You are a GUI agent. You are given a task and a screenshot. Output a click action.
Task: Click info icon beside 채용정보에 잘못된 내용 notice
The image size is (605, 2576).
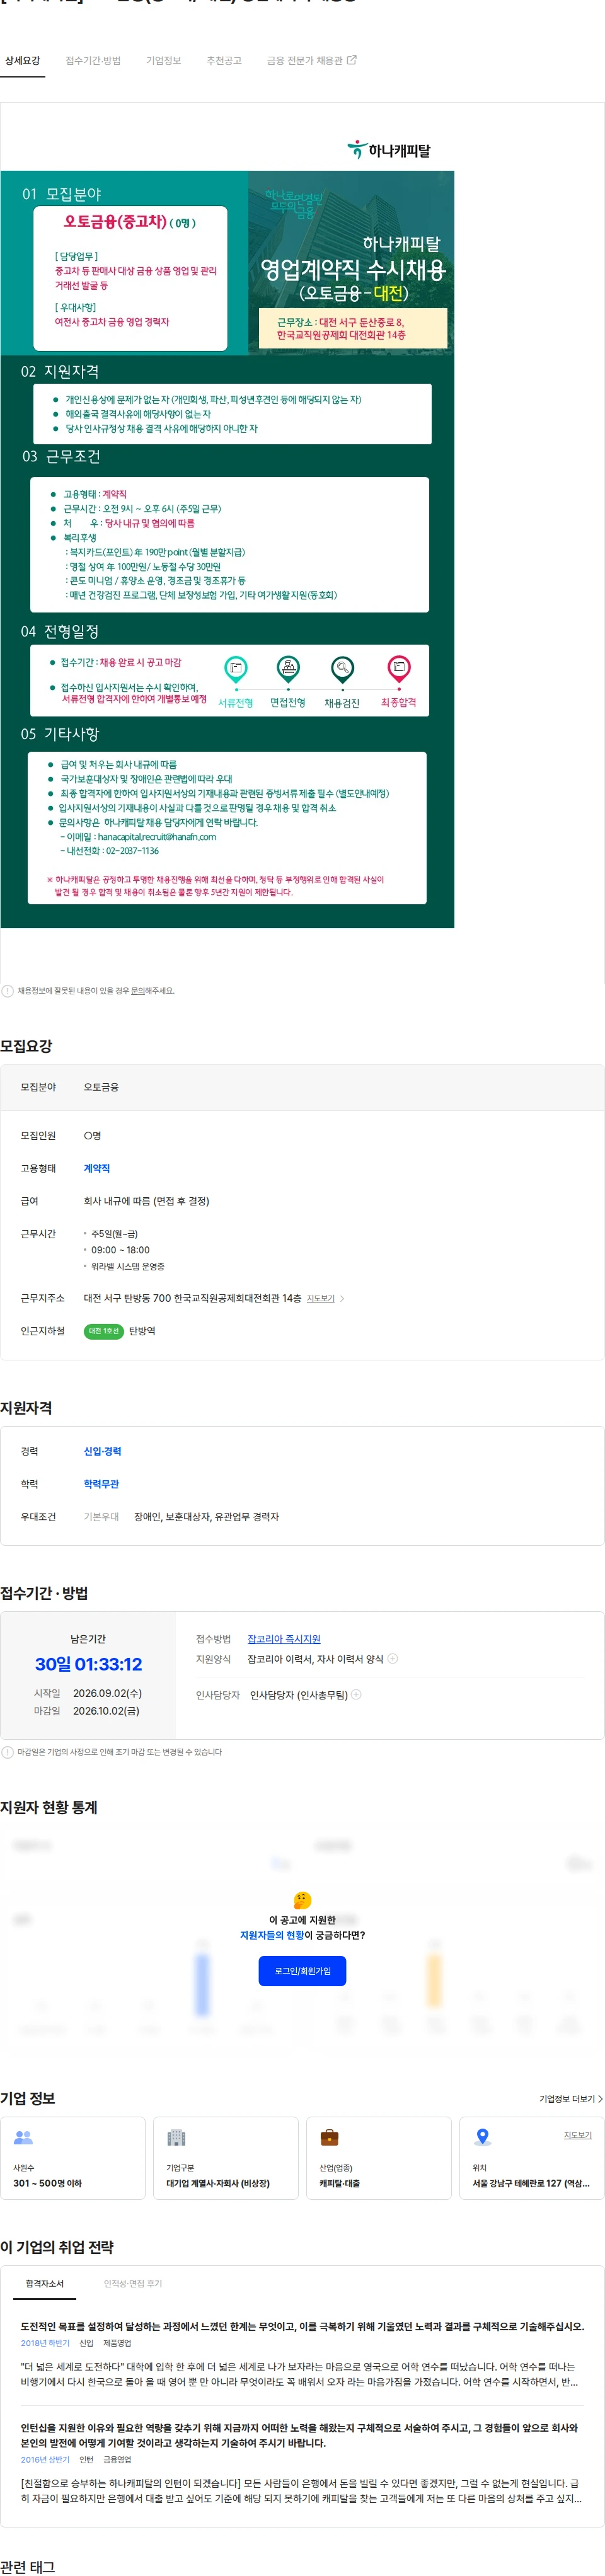click(8, 991)
